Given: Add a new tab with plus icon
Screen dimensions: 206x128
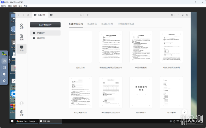Looking at the screenshot, I should pos(88,15).
